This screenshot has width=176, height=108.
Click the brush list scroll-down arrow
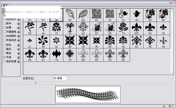pyautogui.click(x=172, y=73)
